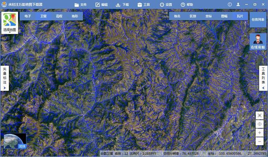Viewport: 268px width, 157px height.
Task: Click the locate/target position icon
Action: (x=260, y=124)
